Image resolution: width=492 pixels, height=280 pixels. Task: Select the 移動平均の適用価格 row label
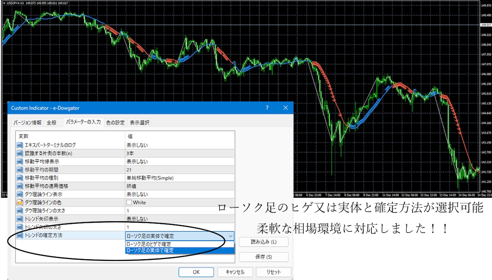(46, 186)
